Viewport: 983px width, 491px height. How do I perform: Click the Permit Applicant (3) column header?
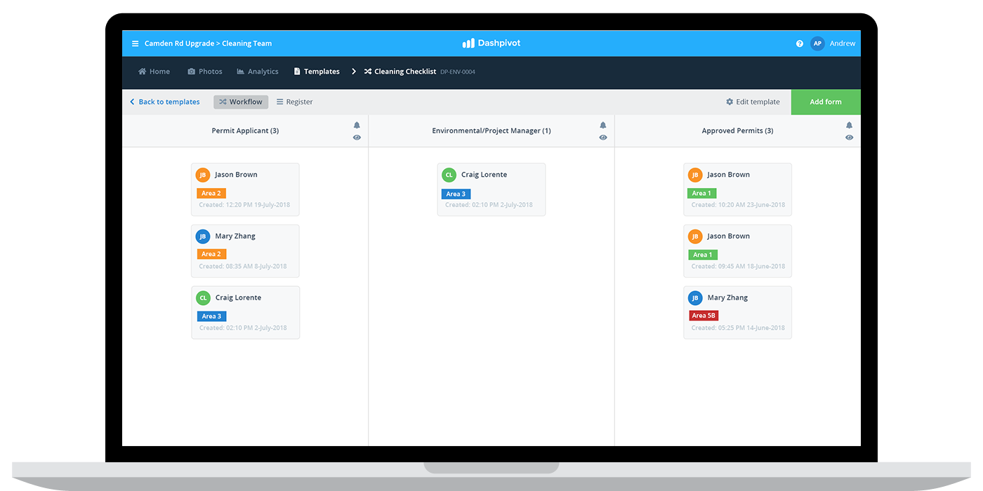[x=245, y=131]
